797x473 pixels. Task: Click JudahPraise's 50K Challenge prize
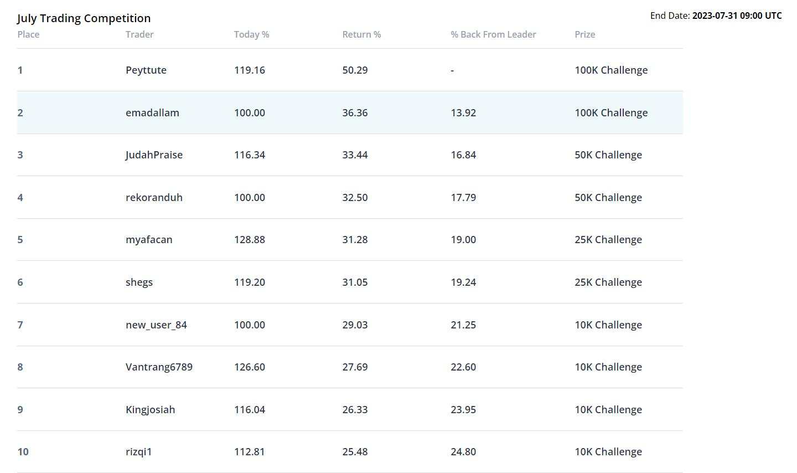[x=608, y=155]
